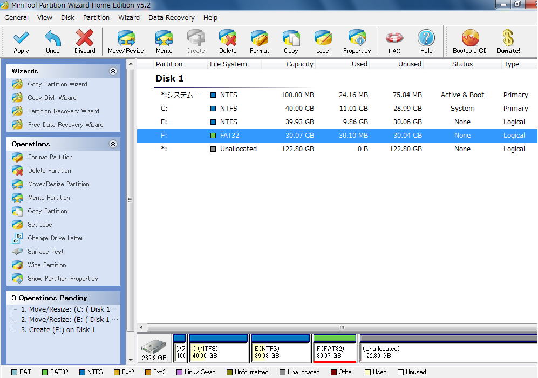Open the General menu
The width and height of the screenshot is (538, 378).
[17, 17]
